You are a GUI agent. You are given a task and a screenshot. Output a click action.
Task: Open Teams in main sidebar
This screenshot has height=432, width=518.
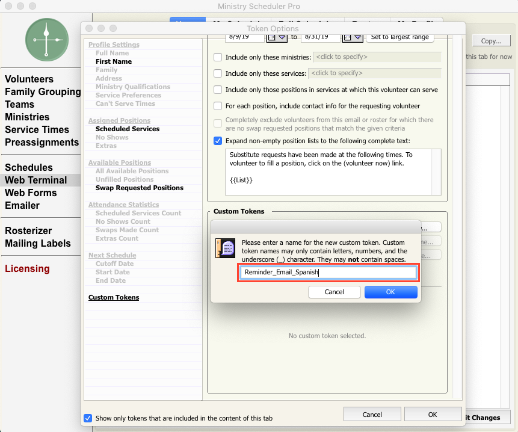(19, 104)
